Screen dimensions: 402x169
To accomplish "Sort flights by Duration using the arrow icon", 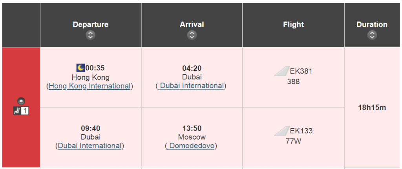I will tap(372, 35).
